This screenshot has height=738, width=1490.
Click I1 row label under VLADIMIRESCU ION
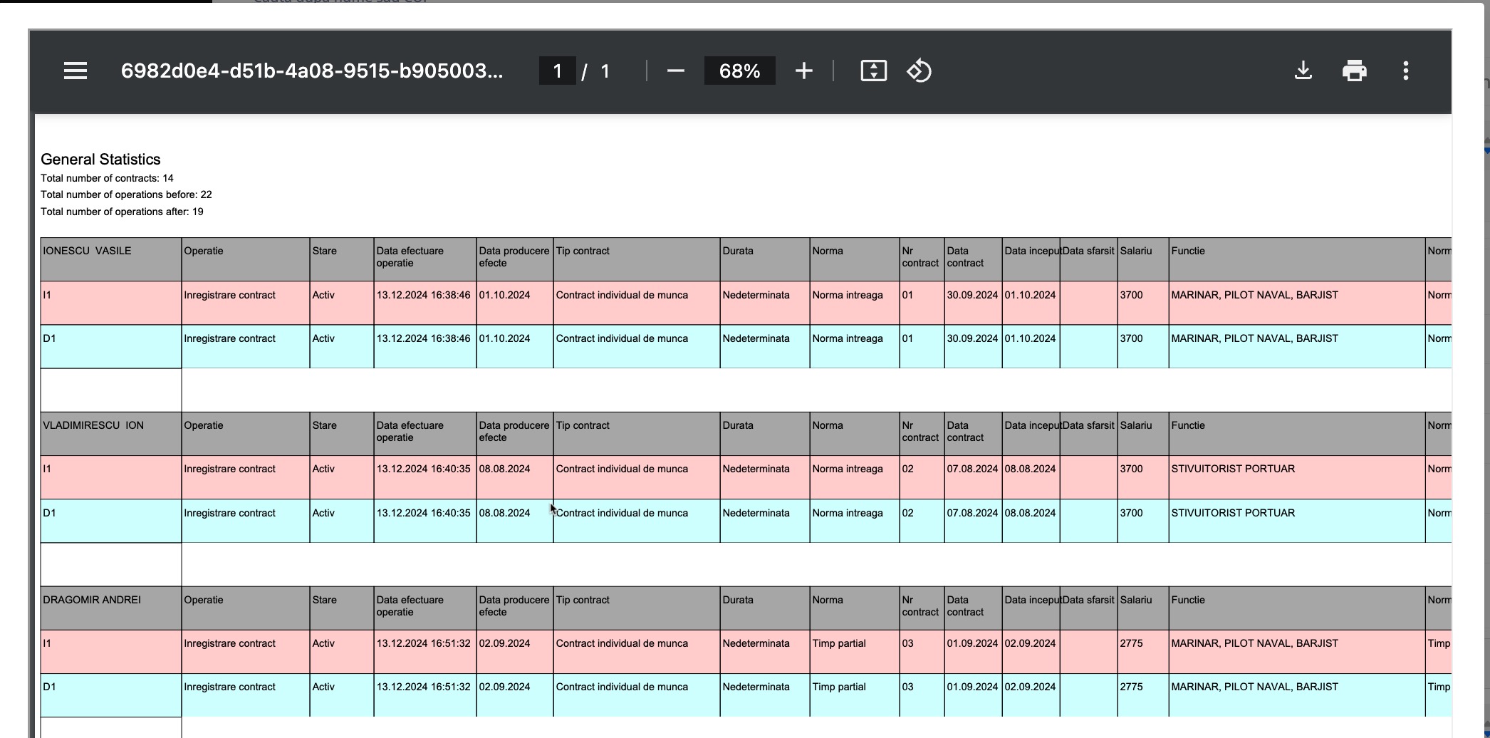[47, 469]
